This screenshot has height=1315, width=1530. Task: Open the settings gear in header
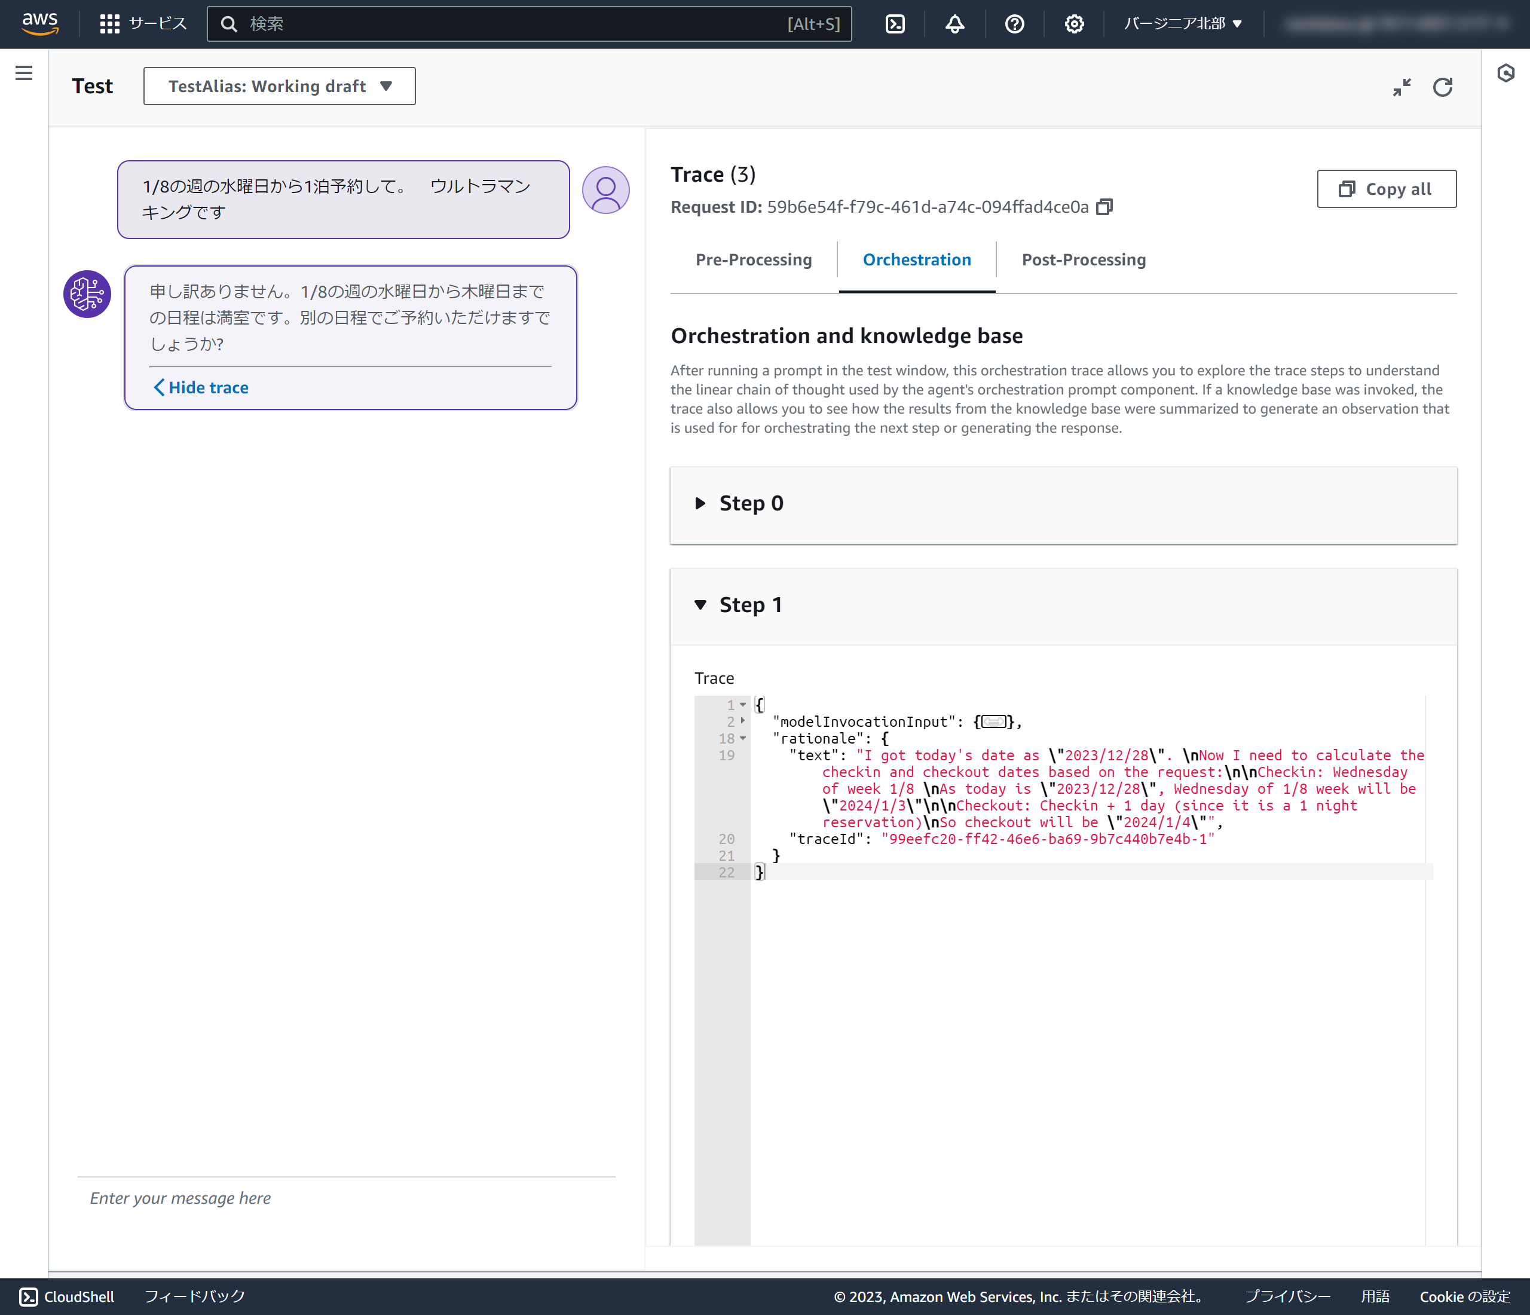(1073, 25)
